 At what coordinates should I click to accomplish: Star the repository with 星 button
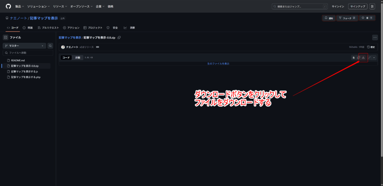tap(367, 18)
